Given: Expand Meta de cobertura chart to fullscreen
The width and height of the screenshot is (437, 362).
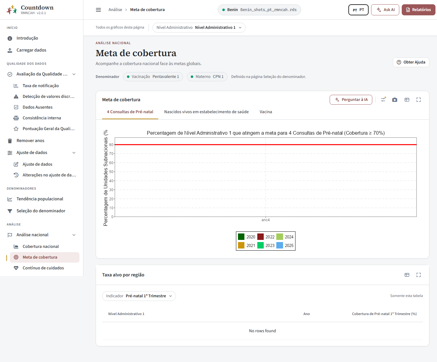Looking at the screenshot, I should click(419, 100).
